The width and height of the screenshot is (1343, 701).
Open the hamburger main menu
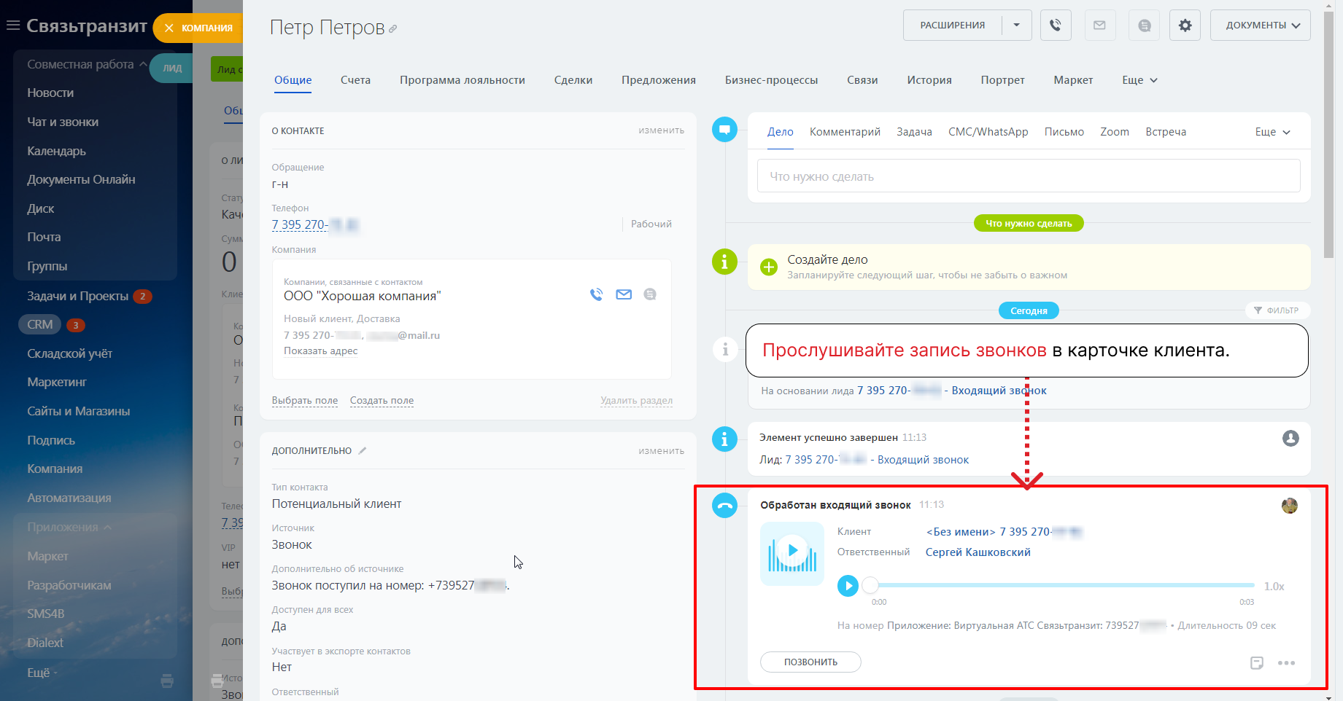point(12,26)
